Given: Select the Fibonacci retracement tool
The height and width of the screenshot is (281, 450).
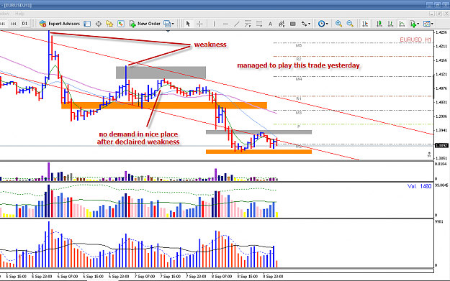Looking at the screenshot, I should coord(259,24).
